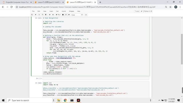Close the Lesson75 browser tab
The height and width of the screenshot is (103, 183).
tap(63, 2)
